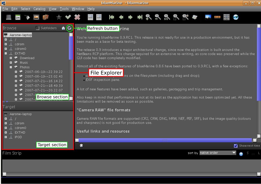
Task: Open the Select menu
Action: (26, 9)
